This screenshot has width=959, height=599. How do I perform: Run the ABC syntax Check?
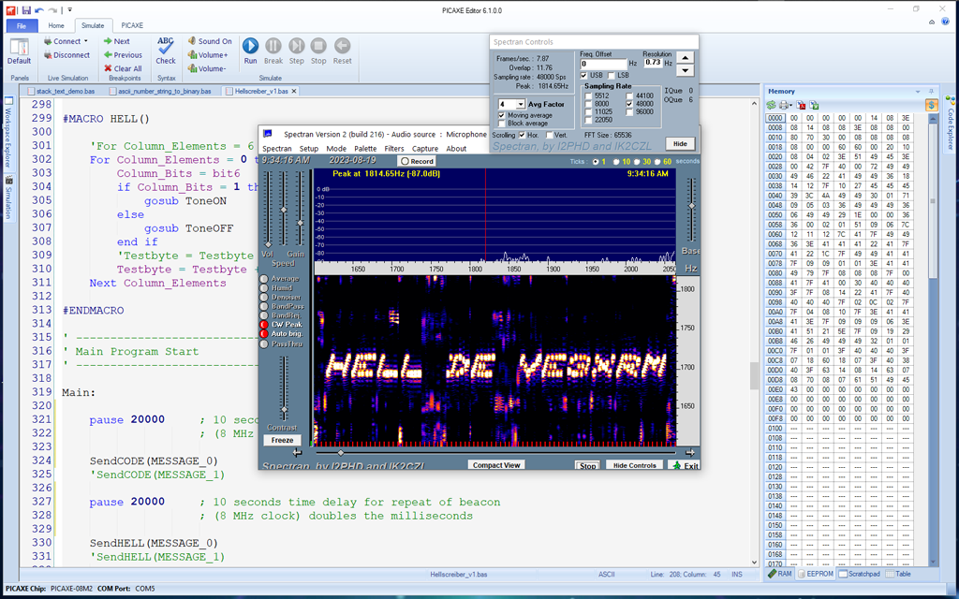tap(165, 51)
